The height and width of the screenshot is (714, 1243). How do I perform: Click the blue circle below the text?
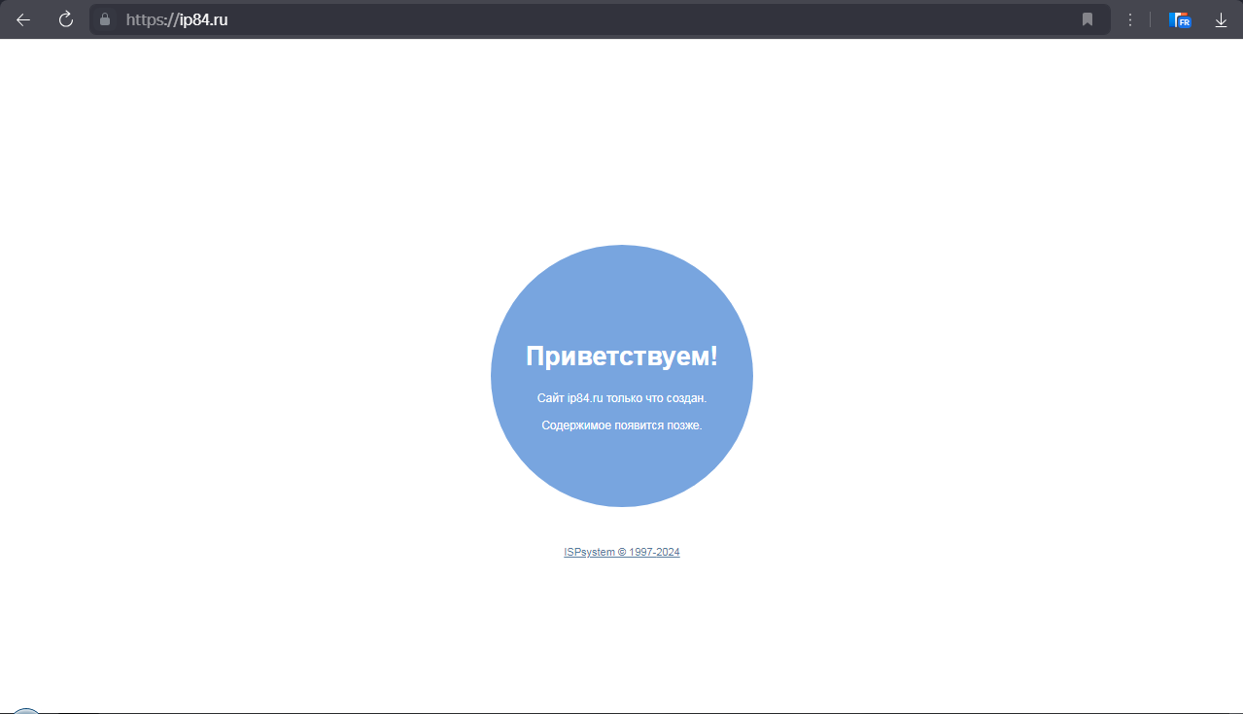pos(621,471)
